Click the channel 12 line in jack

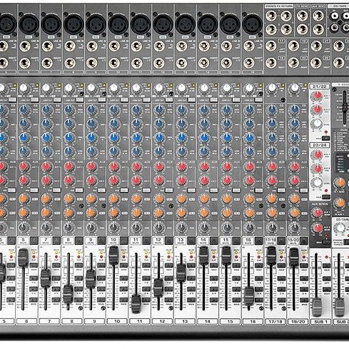[x=159, y=46]
